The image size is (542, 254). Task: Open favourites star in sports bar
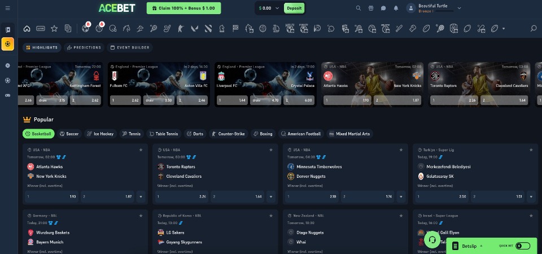54,29
